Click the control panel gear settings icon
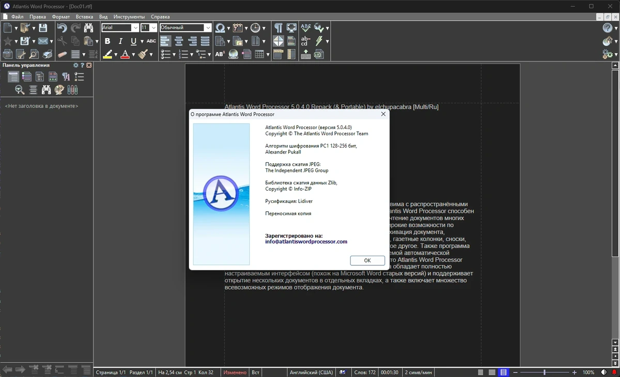This screenshot has height=377, width=620. click(x=76, y=65)
